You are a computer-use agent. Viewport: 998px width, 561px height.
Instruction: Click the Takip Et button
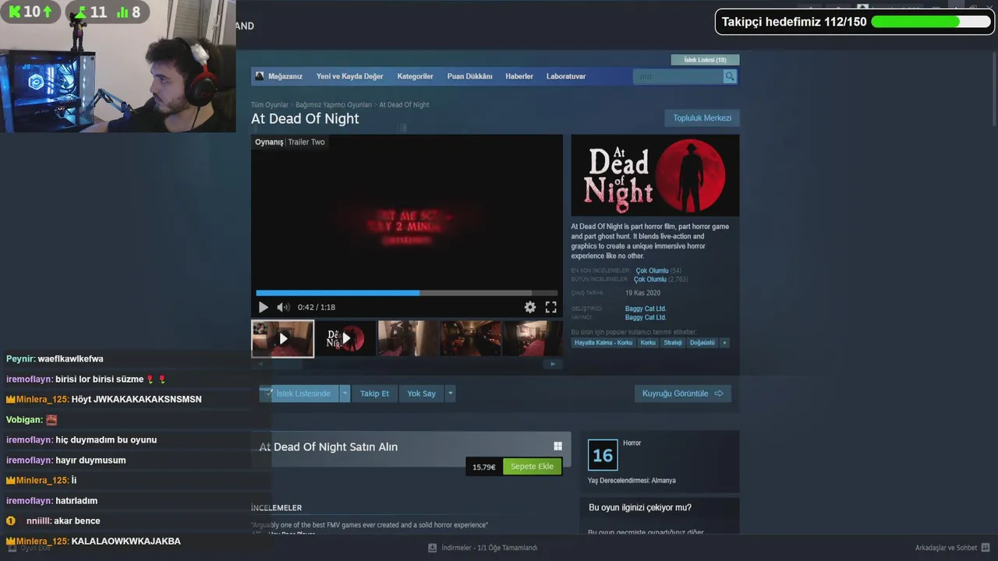point(374,393)
